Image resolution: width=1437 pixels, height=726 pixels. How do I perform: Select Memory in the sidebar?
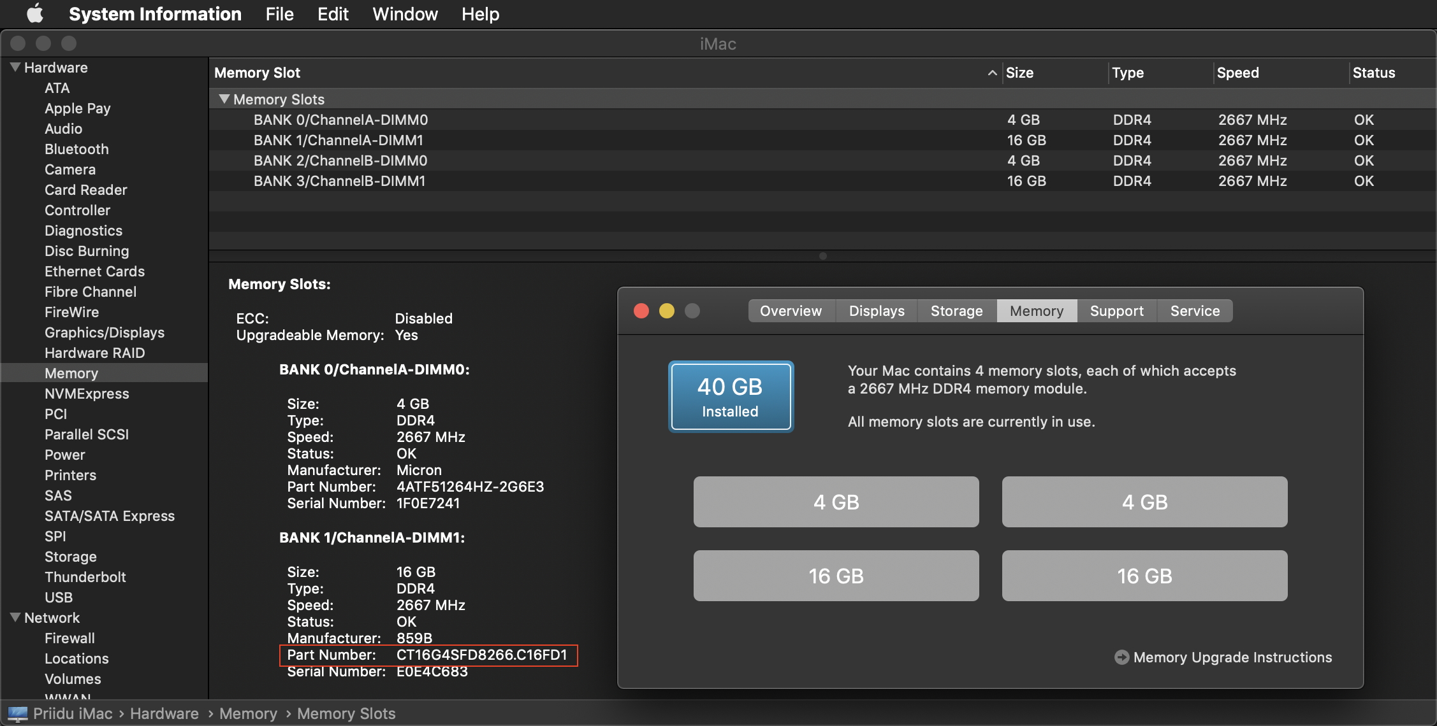[x=105, y=373]
